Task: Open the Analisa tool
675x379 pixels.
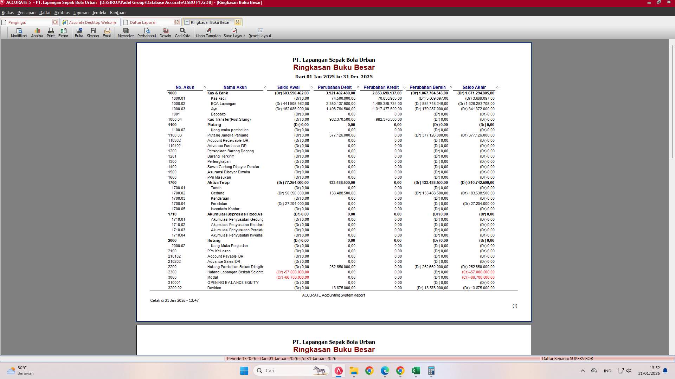Action: point(37,33)
